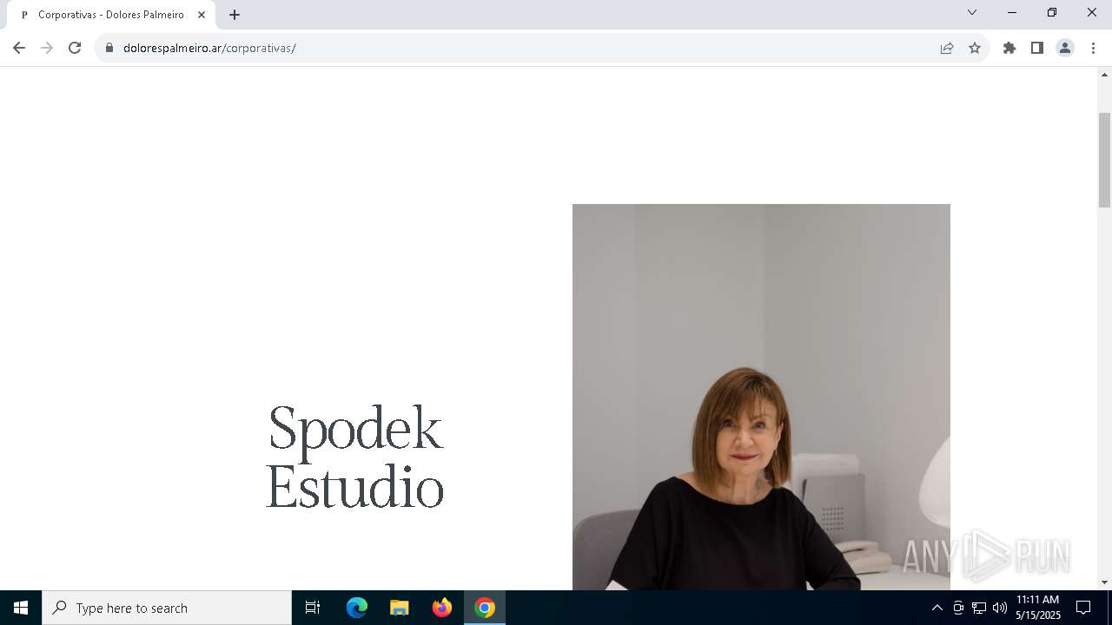Open the clock and date flyout
This screenshot has height=625, width=1112.
pyautogui.click(x=1038, y=608)
